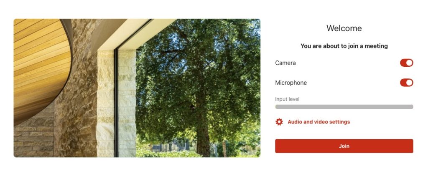Click the Input level label
Screen dimensions: 428x171
[287, 99]
